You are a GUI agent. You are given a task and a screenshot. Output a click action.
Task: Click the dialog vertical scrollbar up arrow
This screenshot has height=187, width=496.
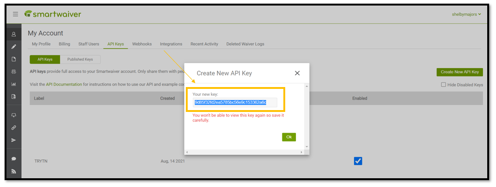(x=306, y=86)
